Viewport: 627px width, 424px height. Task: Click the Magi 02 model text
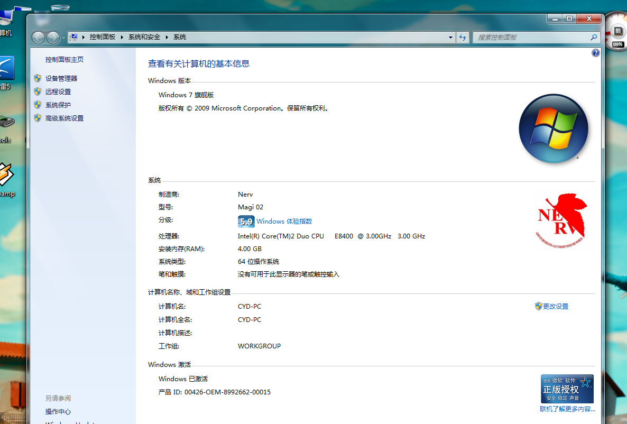(250, 207)
